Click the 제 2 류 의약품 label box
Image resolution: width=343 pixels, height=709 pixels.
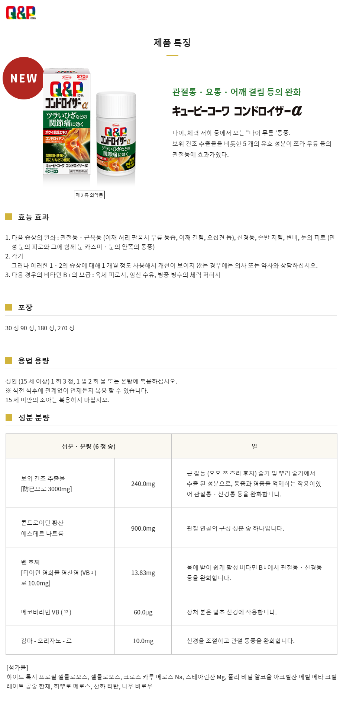point(89,195)
